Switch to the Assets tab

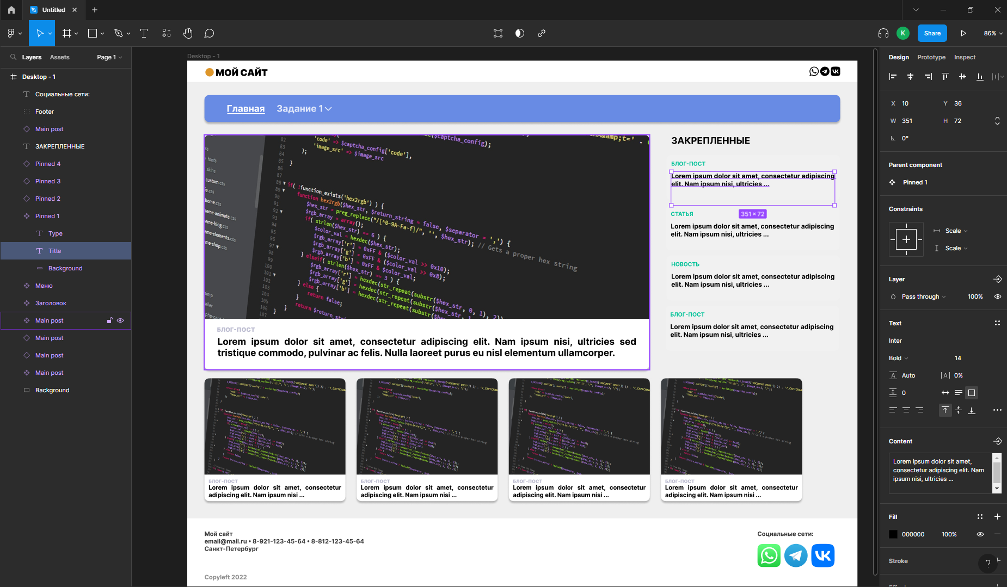coord(59,57)
